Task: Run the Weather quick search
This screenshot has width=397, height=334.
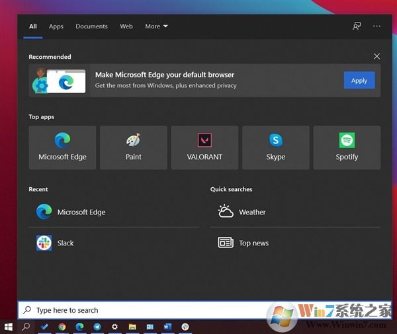Action: pos(251,212)
